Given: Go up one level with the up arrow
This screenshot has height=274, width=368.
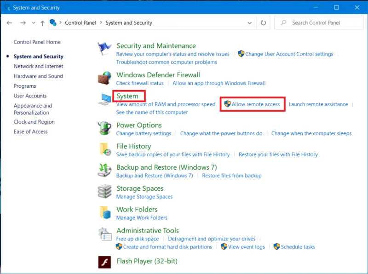Looking at the screenshot, I should tap(42, 23).
